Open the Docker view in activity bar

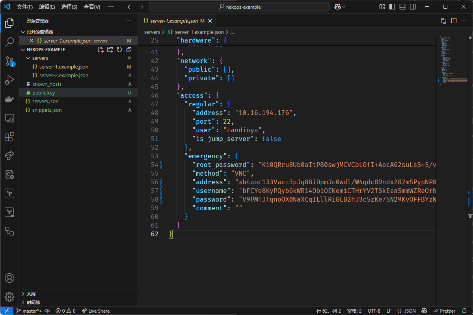[9, 99]
